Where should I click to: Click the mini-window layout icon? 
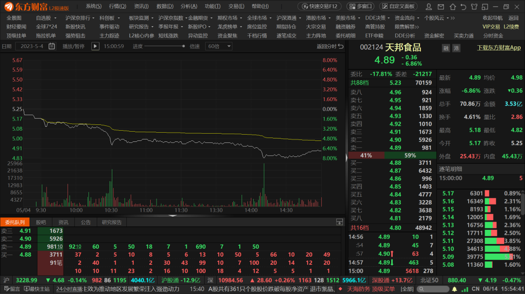[x=485, y=6]
